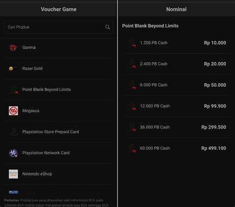Click the Rp 499.100 price

coord(214,148)
